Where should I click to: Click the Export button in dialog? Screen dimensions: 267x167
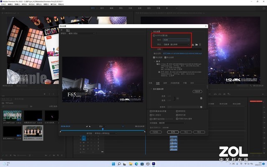tap(186, 131)
